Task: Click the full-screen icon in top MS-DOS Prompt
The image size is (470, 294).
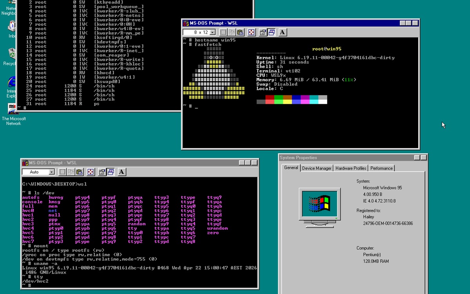Action: 251,32
